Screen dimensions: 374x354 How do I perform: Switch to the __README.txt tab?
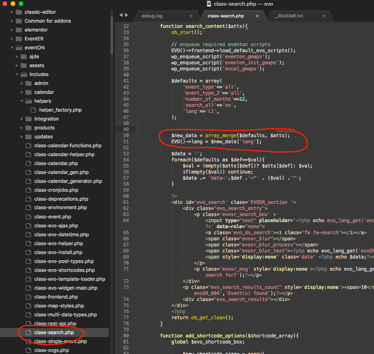pyautogui.click(x=288, y=16)
